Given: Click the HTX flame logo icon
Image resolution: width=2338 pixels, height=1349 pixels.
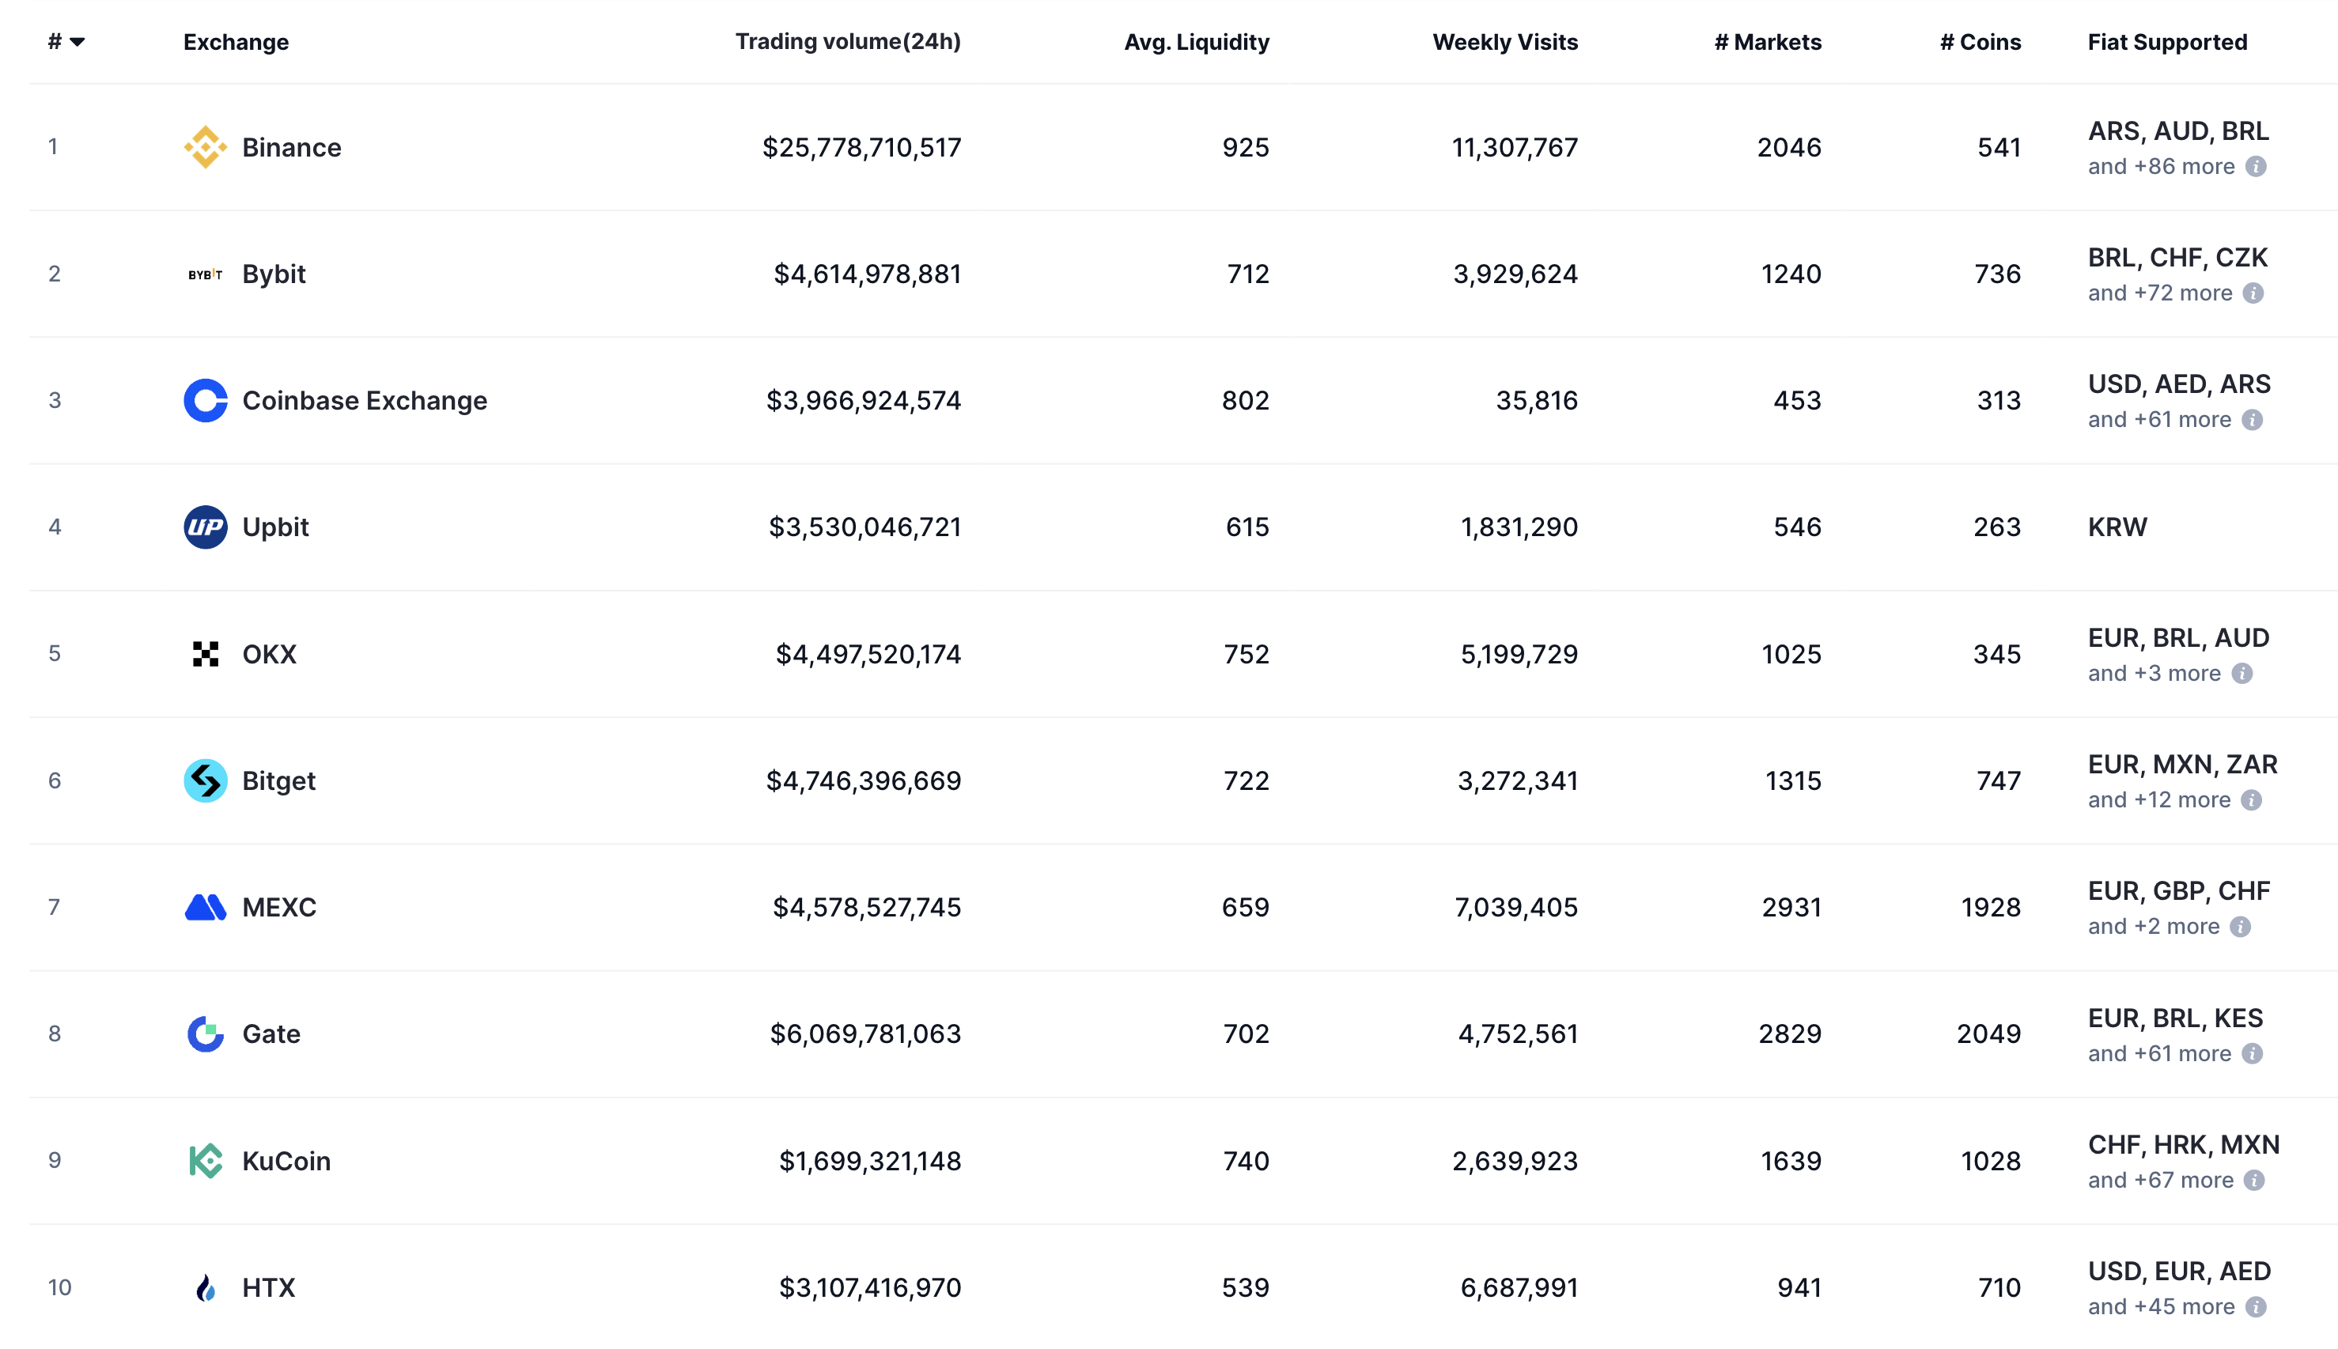Looking at the screenshot, I should pos(205,1287).
